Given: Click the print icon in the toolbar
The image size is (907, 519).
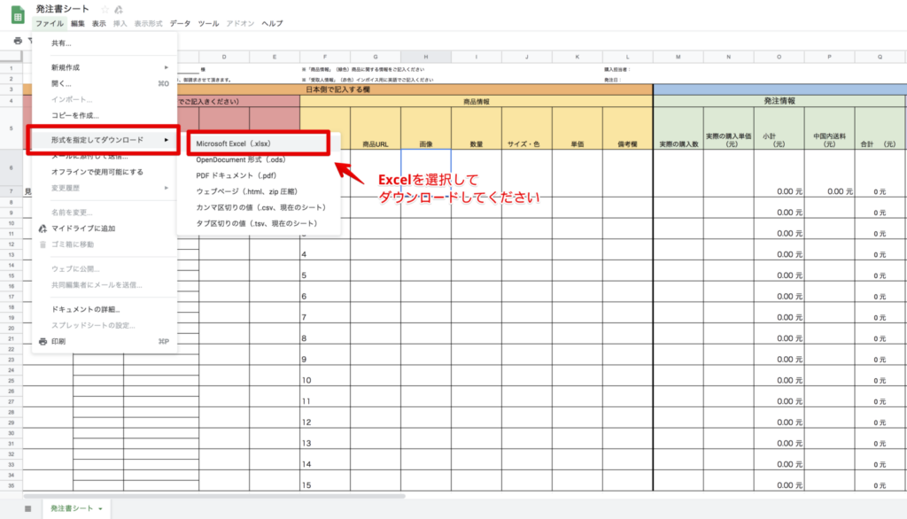Looking at the screenshot, I should pyautogui.click(x=19, y=41).
